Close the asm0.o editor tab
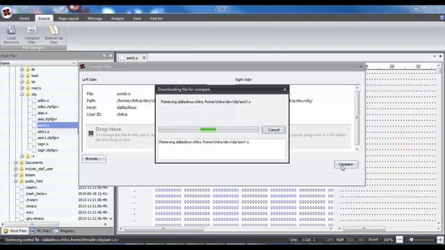Viewport: 445px width, 250px height. coord(144,58)
